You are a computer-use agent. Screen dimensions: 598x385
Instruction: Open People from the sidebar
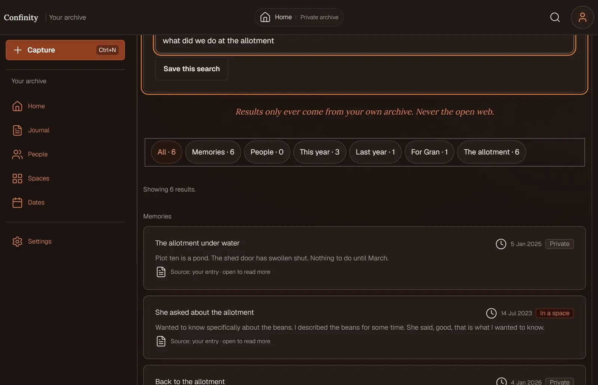click(38, 154)
